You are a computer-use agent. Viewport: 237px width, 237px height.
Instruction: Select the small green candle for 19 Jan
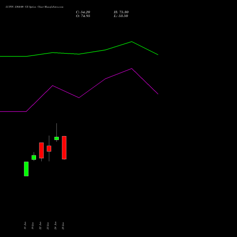pyautogui.click(x=34, y=157)
